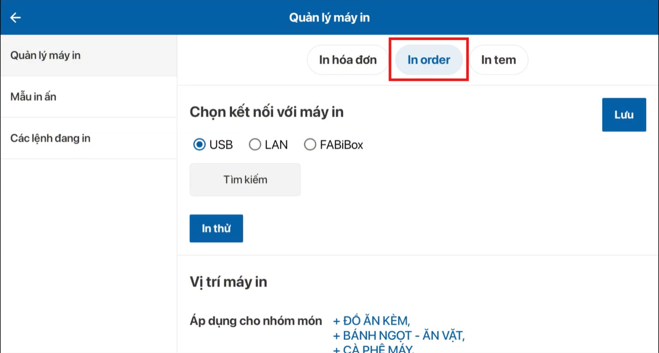Select LAN as printer connection
Screen dimensions: 659x353
(255, 144)
